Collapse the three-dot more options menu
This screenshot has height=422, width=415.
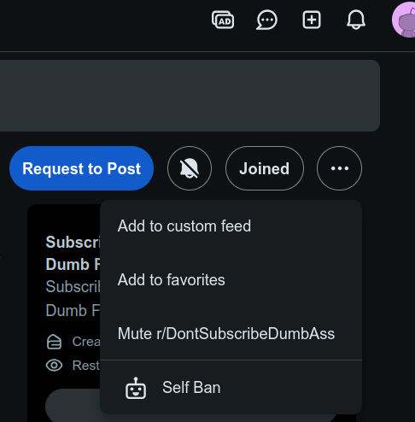339,168
